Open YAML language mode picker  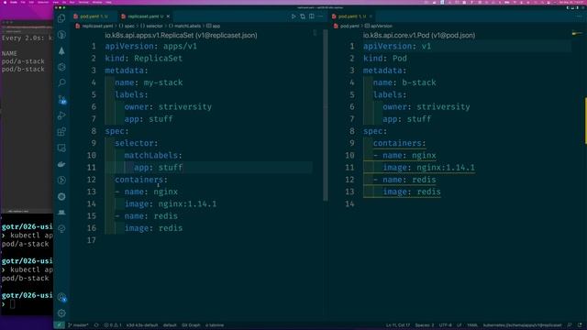click(x=472, y=325)
